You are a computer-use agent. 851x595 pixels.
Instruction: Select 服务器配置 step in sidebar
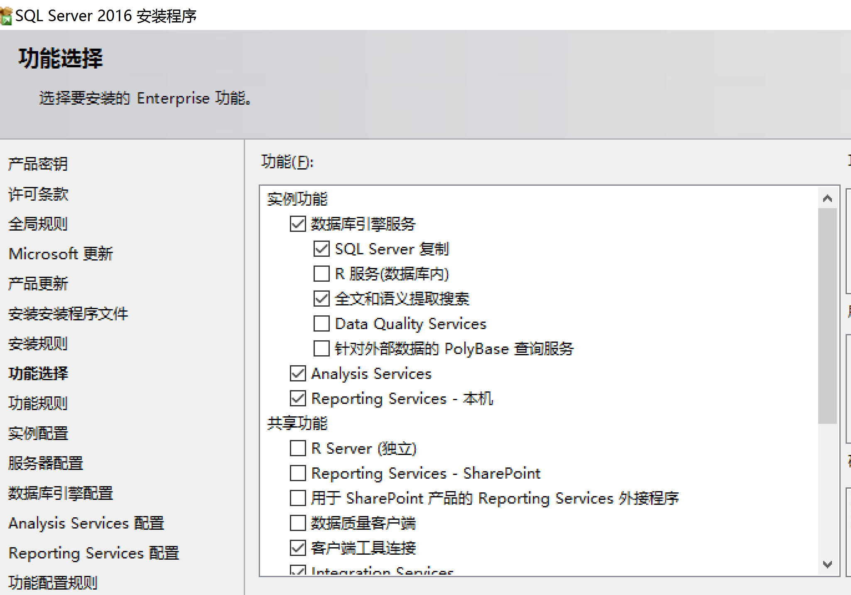coord(46,463)
